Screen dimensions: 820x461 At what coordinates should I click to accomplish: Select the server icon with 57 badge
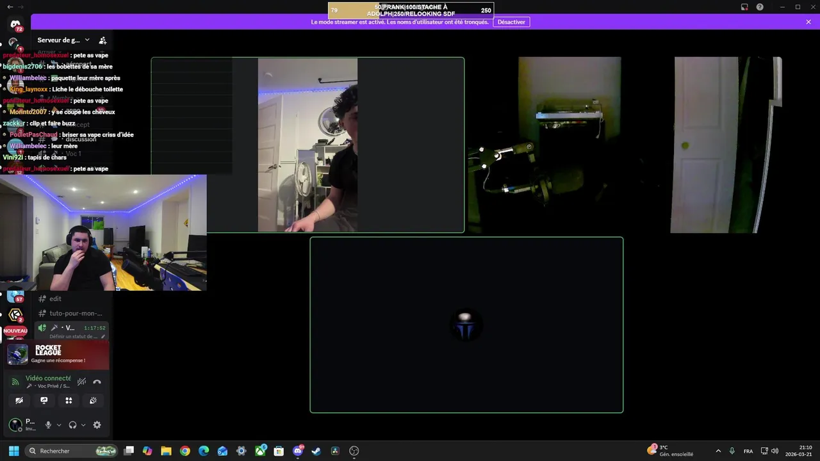point(15,296)
